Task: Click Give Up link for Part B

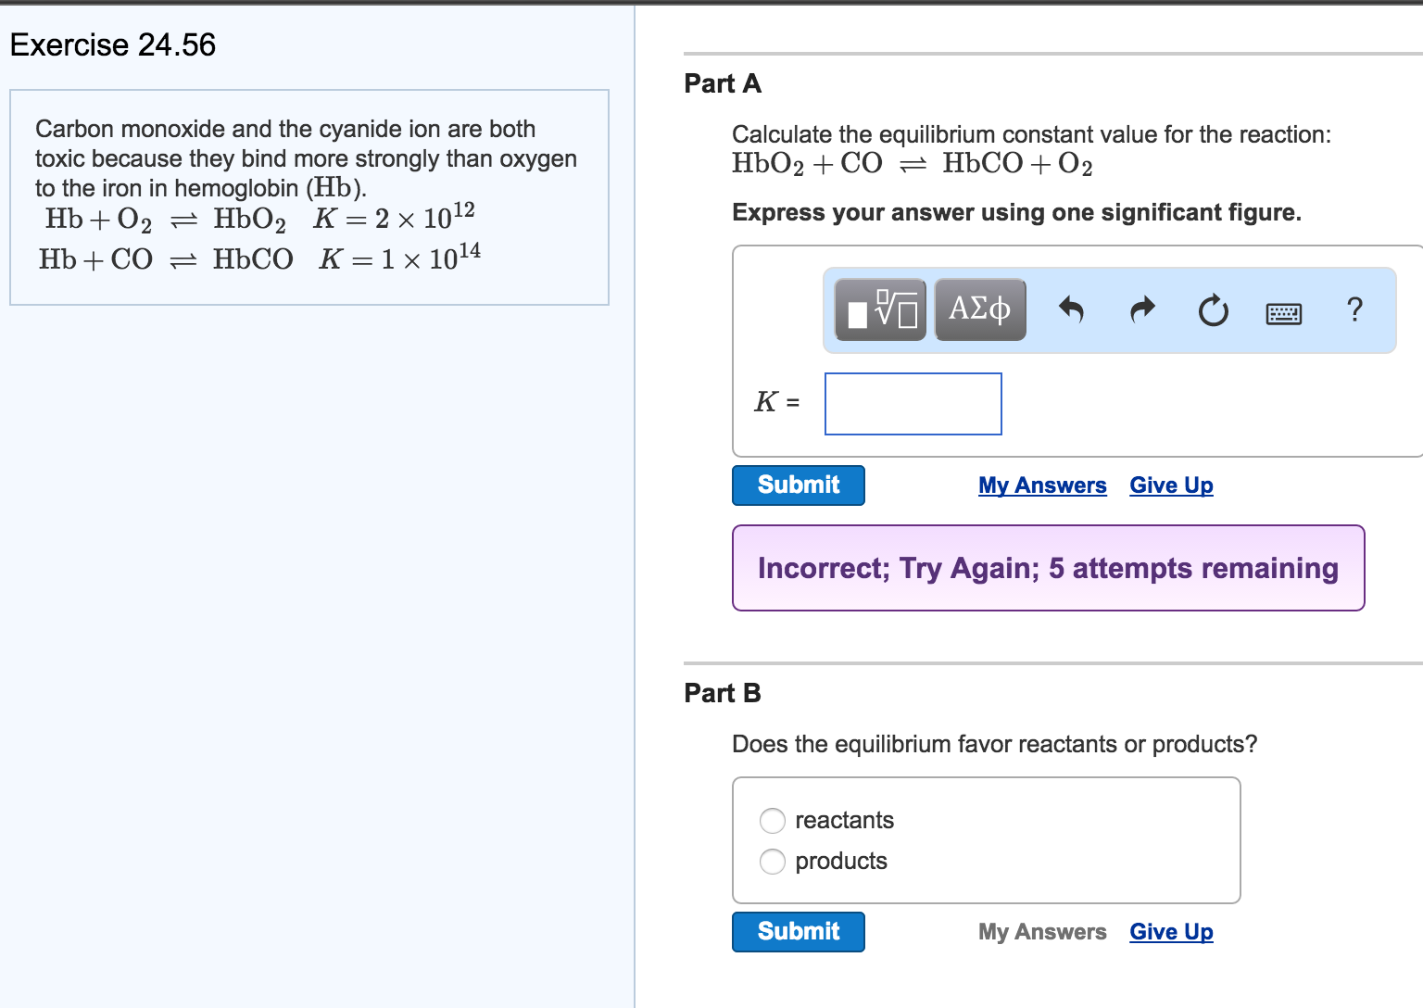Action: point(1171,932)
